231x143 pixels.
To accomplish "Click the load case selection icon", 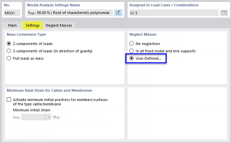I will pyautogui.click(x=224, y=13).
